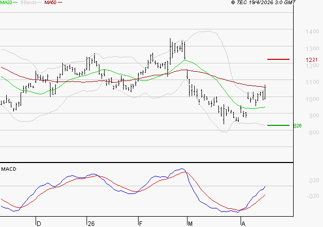Click green line swatch beside MA20
Image resolution: width=323 pixels, height=227 pixels.
tap(16, 3)
